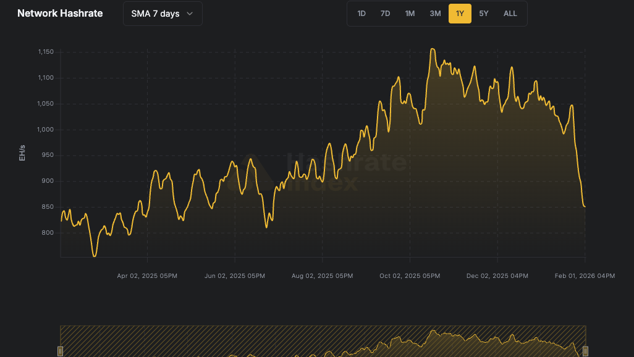The width and height of the screenshot is (634, 357).
Task: Click the mini overview chart area
Action: (x=321, y=341)
